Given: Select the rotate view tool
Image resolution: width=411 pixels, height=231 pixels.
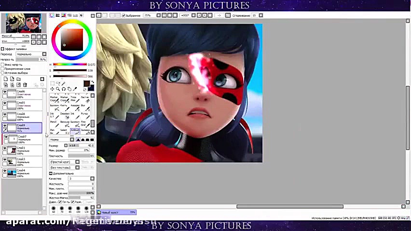Looking at the screenshot, I should tap(64, 89).
